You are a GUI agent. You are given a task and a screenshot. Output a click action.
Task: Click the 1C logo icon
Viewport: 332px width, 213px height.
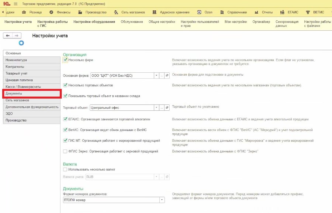[x=7, y=4]
